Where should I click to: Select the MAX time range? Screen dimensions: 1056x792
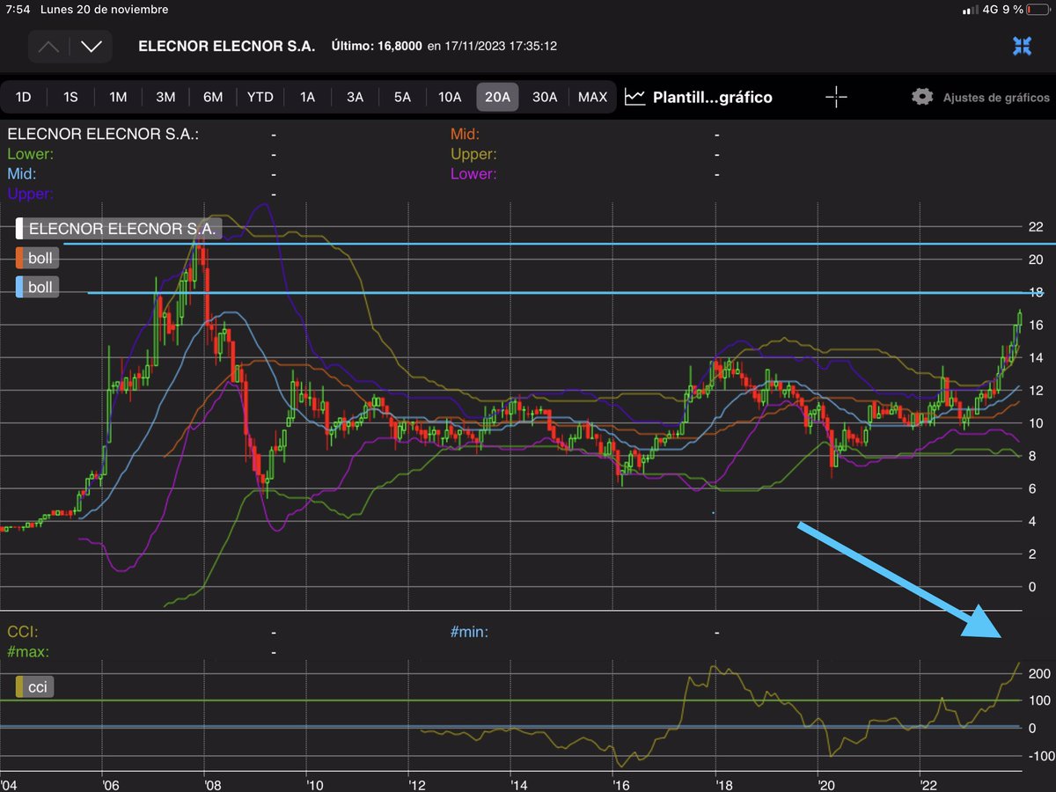tap(592, 97)
